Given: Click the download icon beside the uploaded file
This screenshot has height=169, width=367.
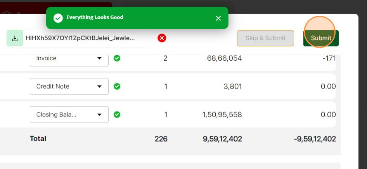Looking at the screenshot, I should (15, 38).
